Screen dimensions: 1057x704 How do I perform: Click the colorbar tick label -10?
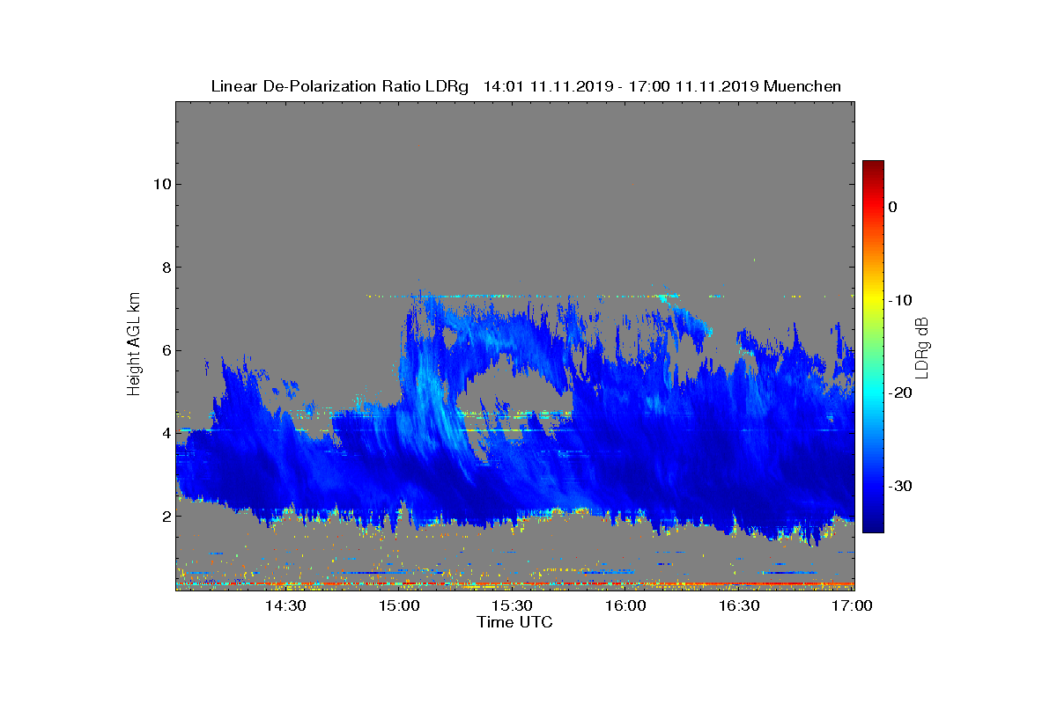tap(899, 300)
